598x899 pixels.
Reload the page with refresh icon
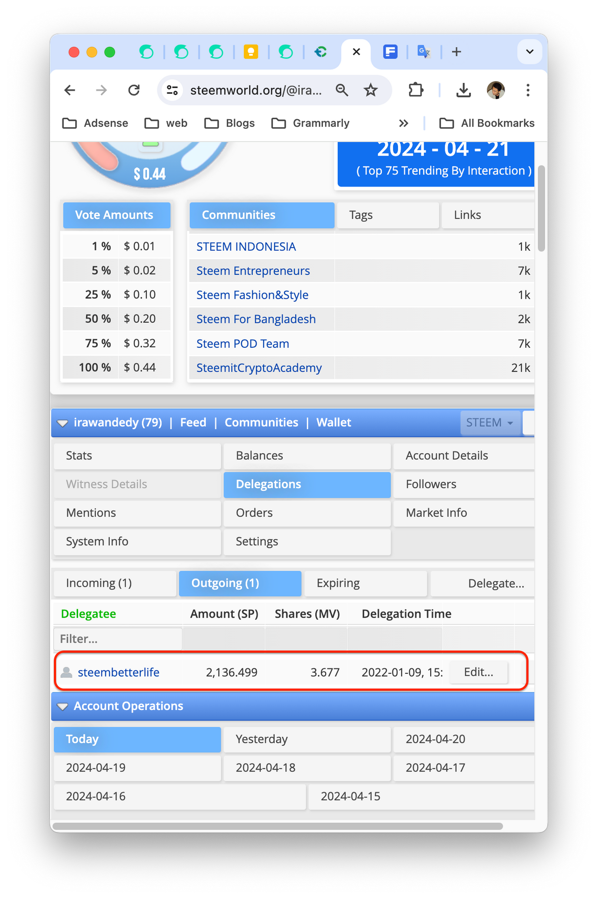(134, 90)
